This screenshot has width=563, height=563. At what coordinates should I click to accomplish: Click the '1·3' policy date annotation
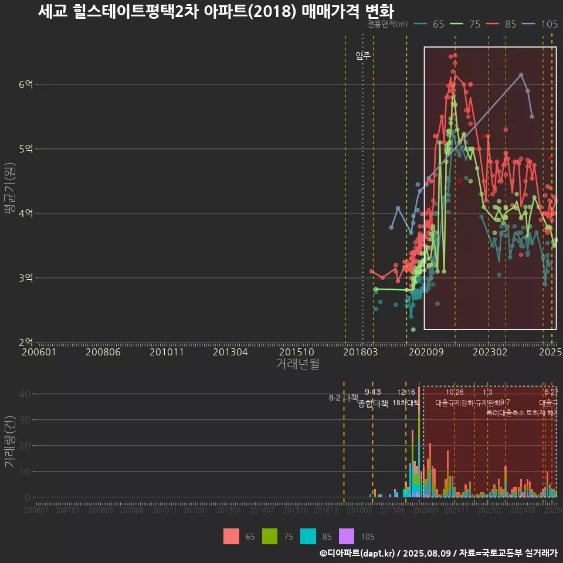pos(487,392)
